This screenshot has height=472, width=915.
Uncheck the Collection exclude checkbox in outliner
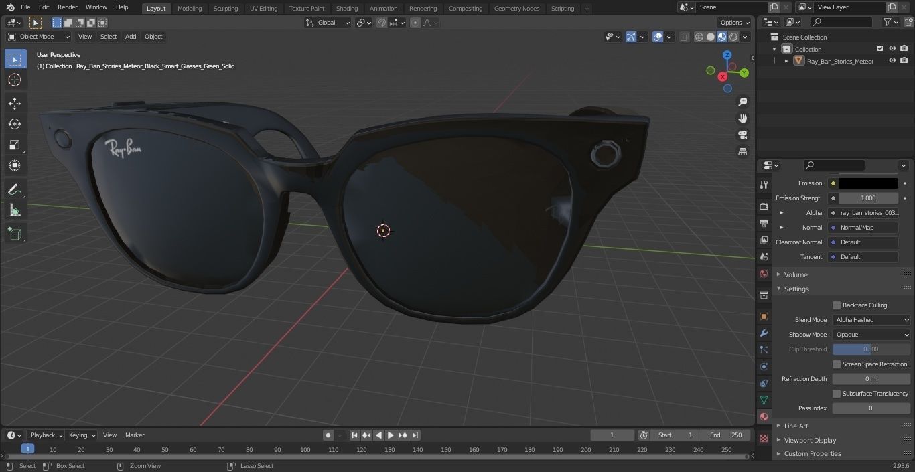pos(880,49)
